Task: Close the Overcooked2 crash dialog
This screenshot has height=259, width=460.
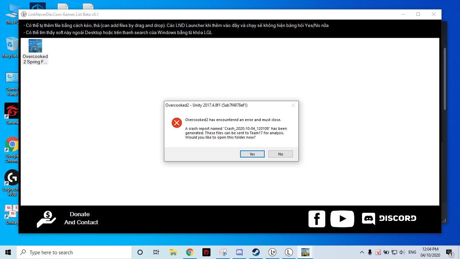Action: [x=293, y=105]
